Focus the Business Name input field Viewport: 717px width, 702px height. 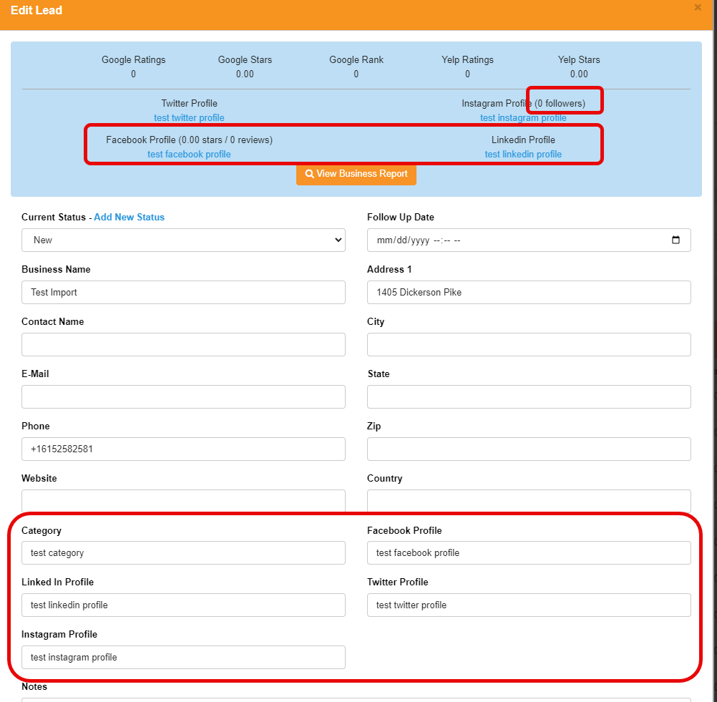click(183, 293)
